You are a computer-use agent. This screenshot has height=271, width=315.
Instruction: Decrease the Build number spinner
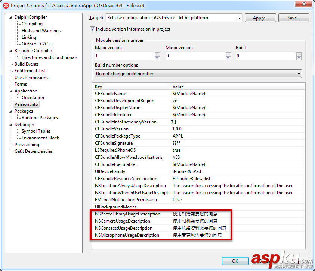[299, 58]
